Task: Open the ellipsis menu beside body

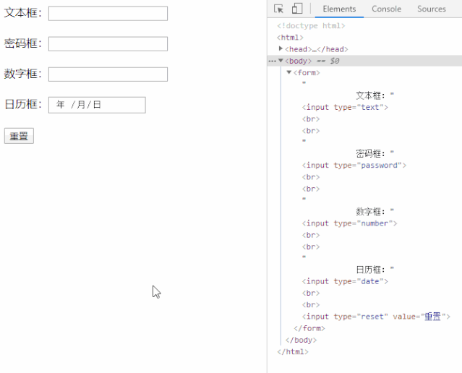Action: (x=272, y=61)
